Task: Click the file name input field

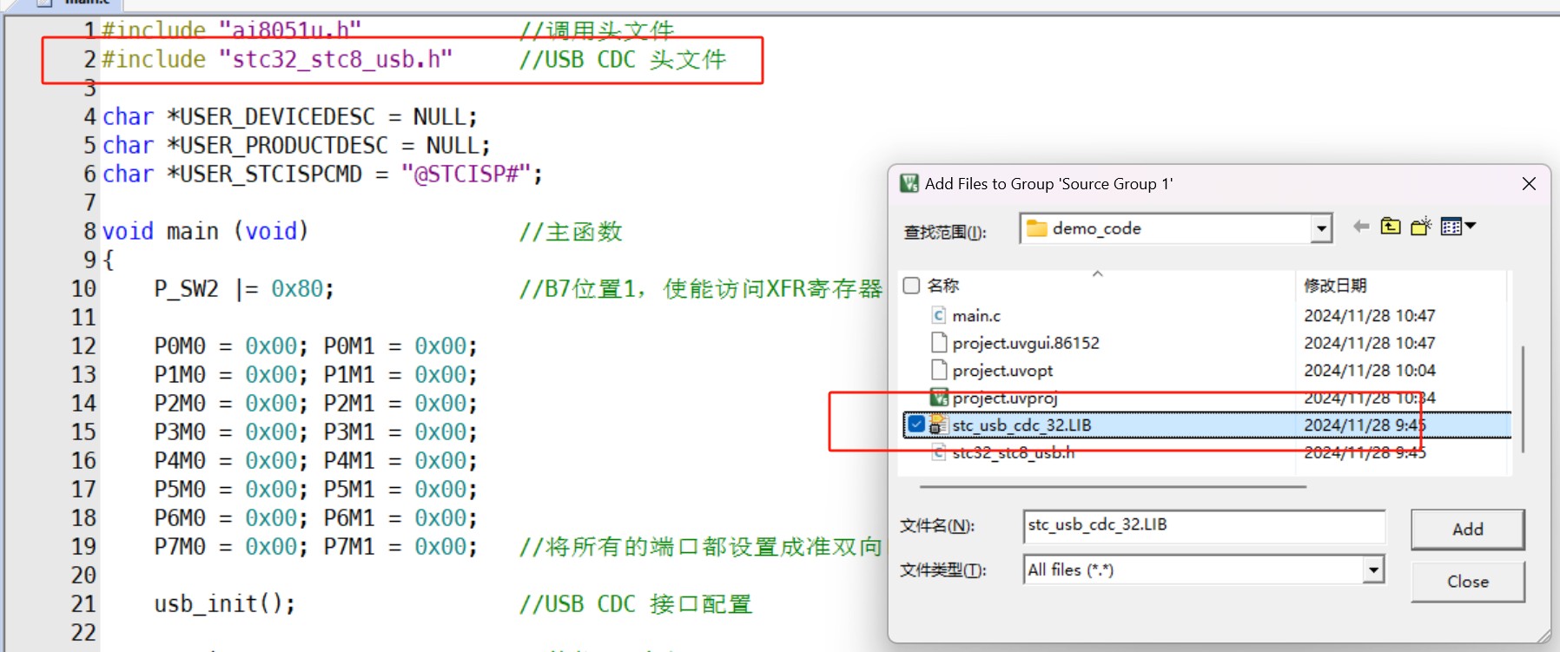Action: click(1204, 525)
